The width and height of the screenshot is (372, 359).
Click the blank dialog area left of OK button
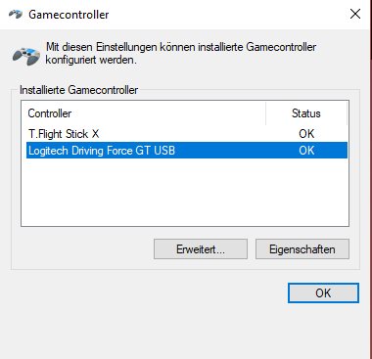pyautogui.click(x=147, y=292)
